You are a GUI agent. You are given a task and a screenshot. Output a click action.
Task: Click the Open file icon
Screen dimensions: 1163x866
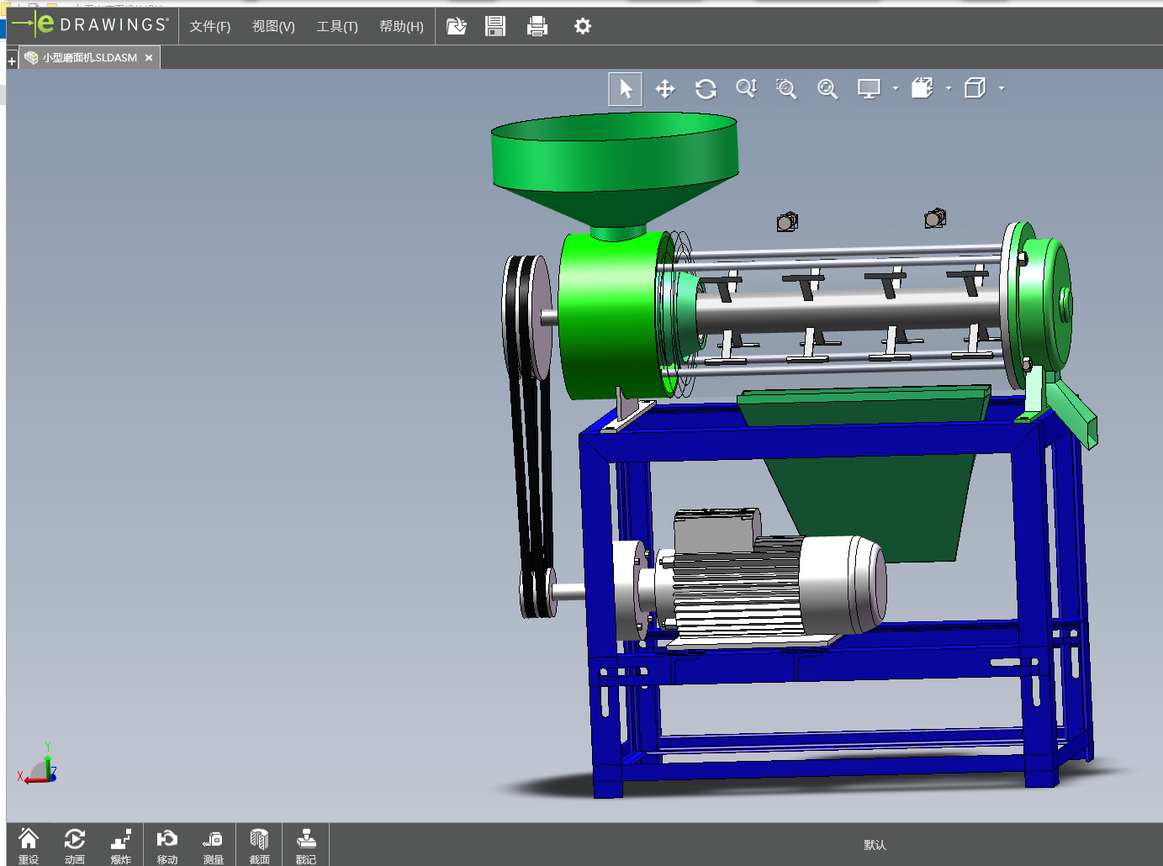point(456,27)
